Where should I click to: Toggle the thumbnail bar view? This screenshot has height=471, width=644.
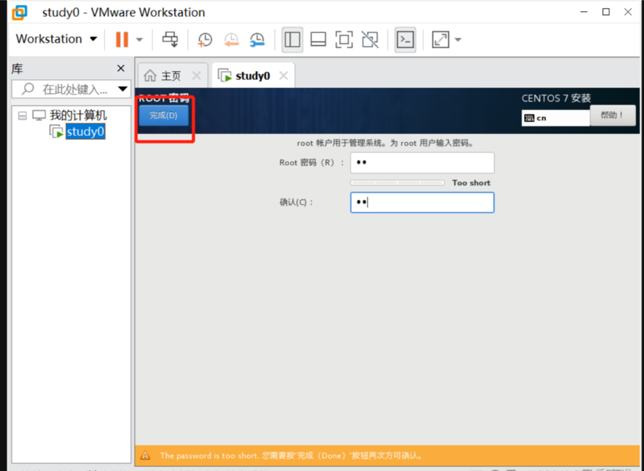[318, 39]
